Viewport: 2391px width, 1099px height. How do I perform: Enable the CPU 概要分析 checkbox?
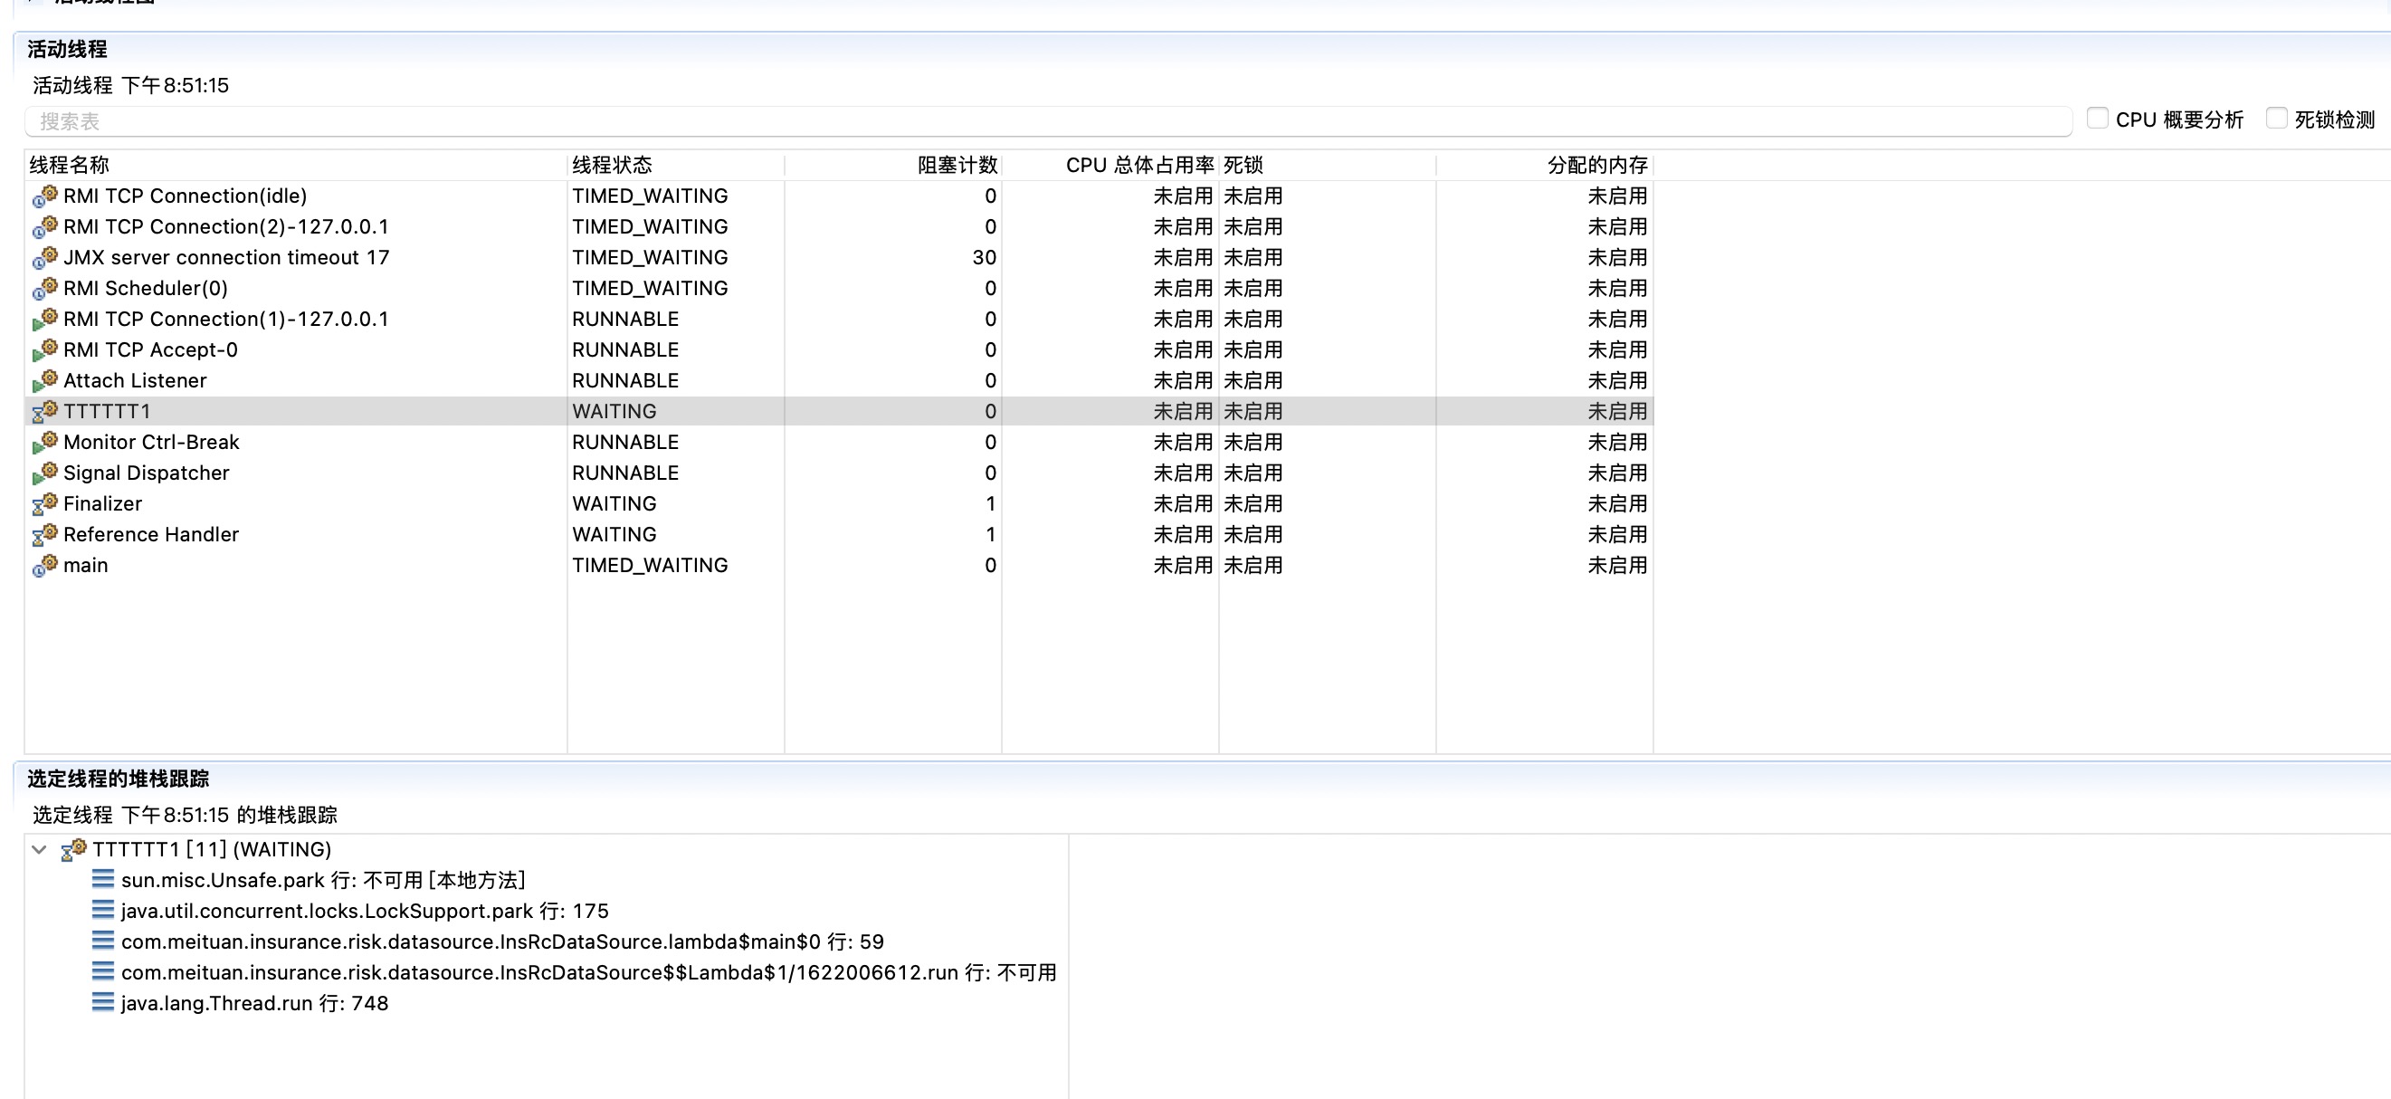(2097, 119)
